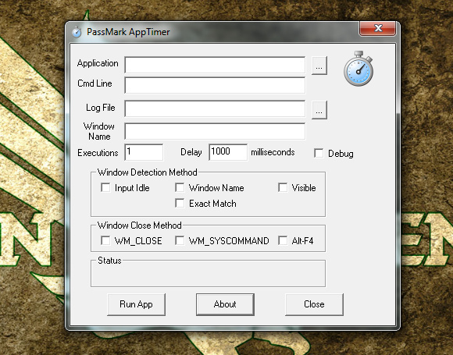Focus the Application path input field

pos(215,65)
